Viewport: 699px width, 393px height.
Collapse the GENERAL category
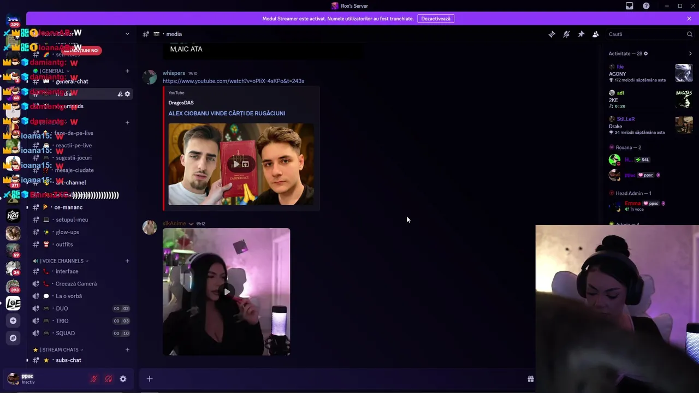[x=53, y=71]
